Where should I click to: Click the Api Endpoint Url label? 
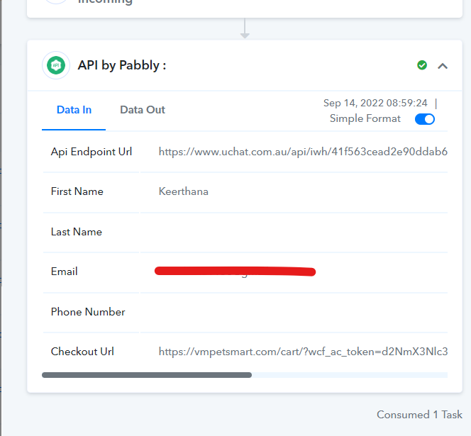pyautogui.click(x=92, y=152)
